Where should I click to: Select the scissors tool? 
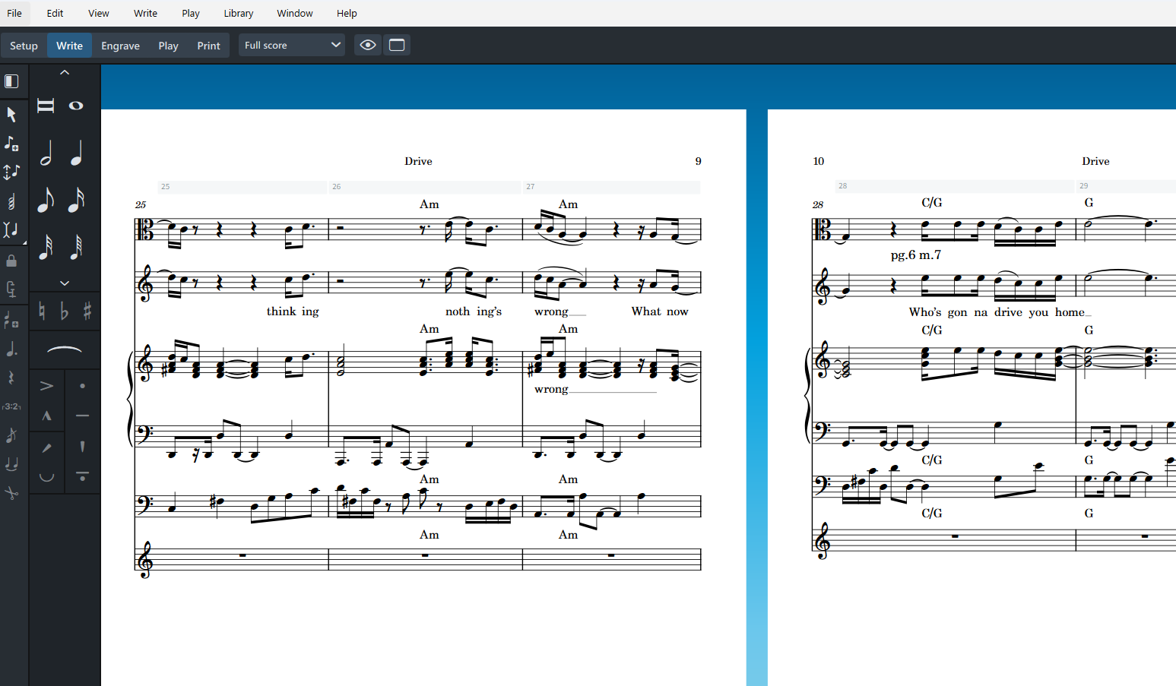pos(11,493)
